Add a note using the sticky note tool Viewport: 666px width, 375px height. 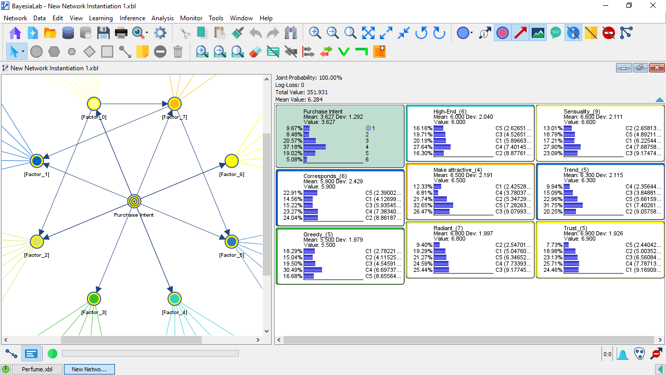[142, 52]
